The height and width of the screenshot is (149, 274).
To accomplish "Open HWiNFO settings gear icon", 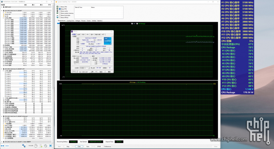I will pos(46,146).
